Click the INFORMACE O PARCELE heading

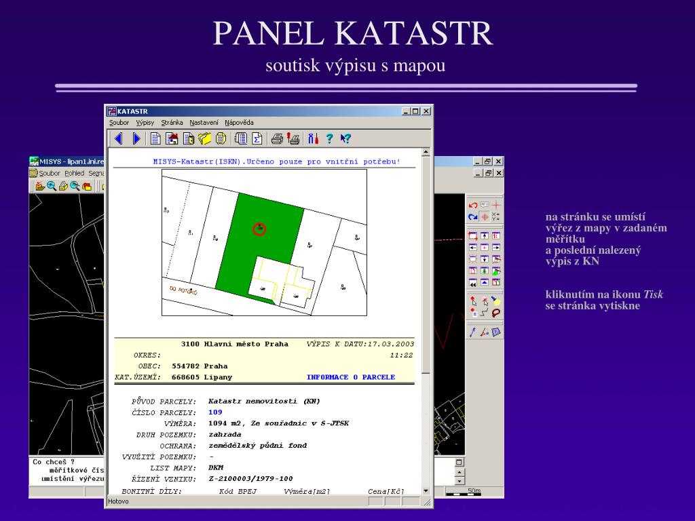[x=351, y=377]
